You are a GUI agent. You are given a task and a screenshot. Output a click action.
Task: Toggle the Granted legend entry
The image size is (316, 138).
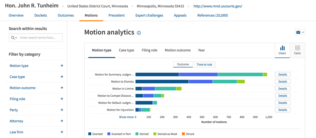(96, 134)
